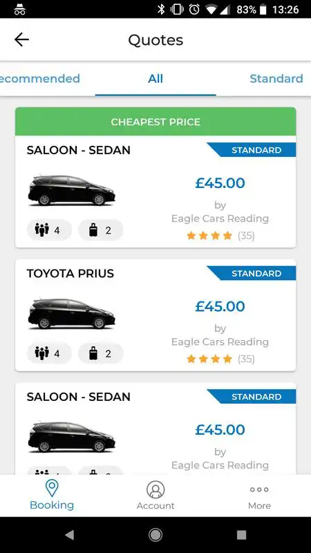Screen dimensions: 311x553
Task: Switch to the Recommended tab
Action: click(40, 78)
